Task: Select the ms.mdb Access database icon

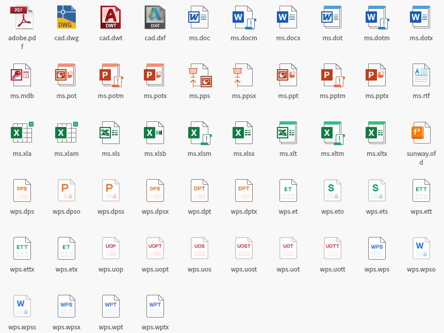Action: (22, 75)
